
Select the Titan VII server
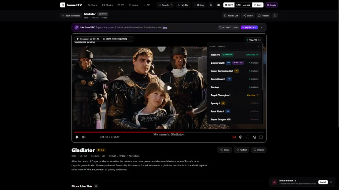click(235, 55)
